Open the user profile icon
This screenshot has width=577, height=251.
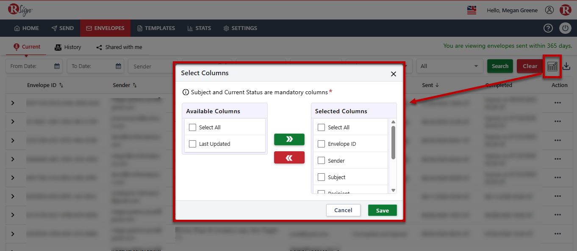549,10
